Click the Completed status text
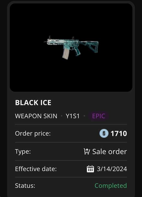Screen dimensions: 142x197 pyautogui.click(x=111, y=186)
